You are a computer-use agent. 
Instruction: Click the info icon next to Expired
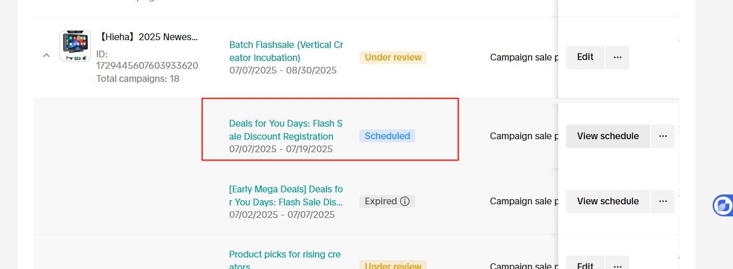point(405,201)
